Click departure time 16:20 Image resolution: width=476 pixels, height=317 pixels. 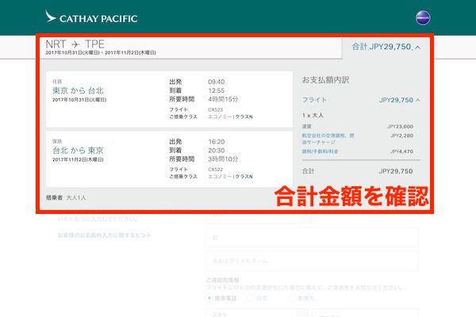coord(217,142)
